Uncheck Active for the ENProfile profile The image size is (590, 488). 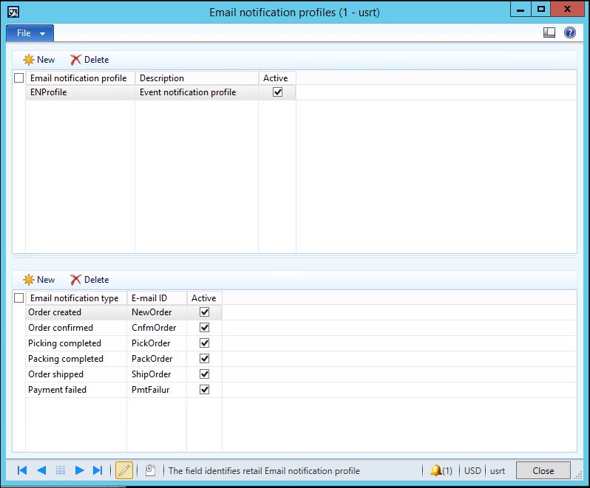277,92
